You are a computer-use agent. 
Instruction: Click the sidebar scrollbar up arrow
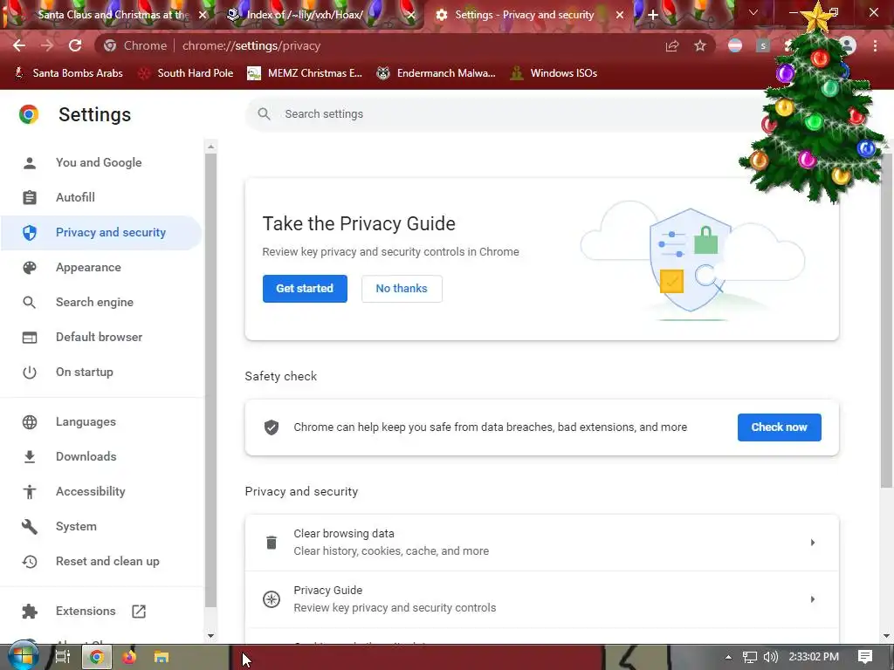point(211,147)
